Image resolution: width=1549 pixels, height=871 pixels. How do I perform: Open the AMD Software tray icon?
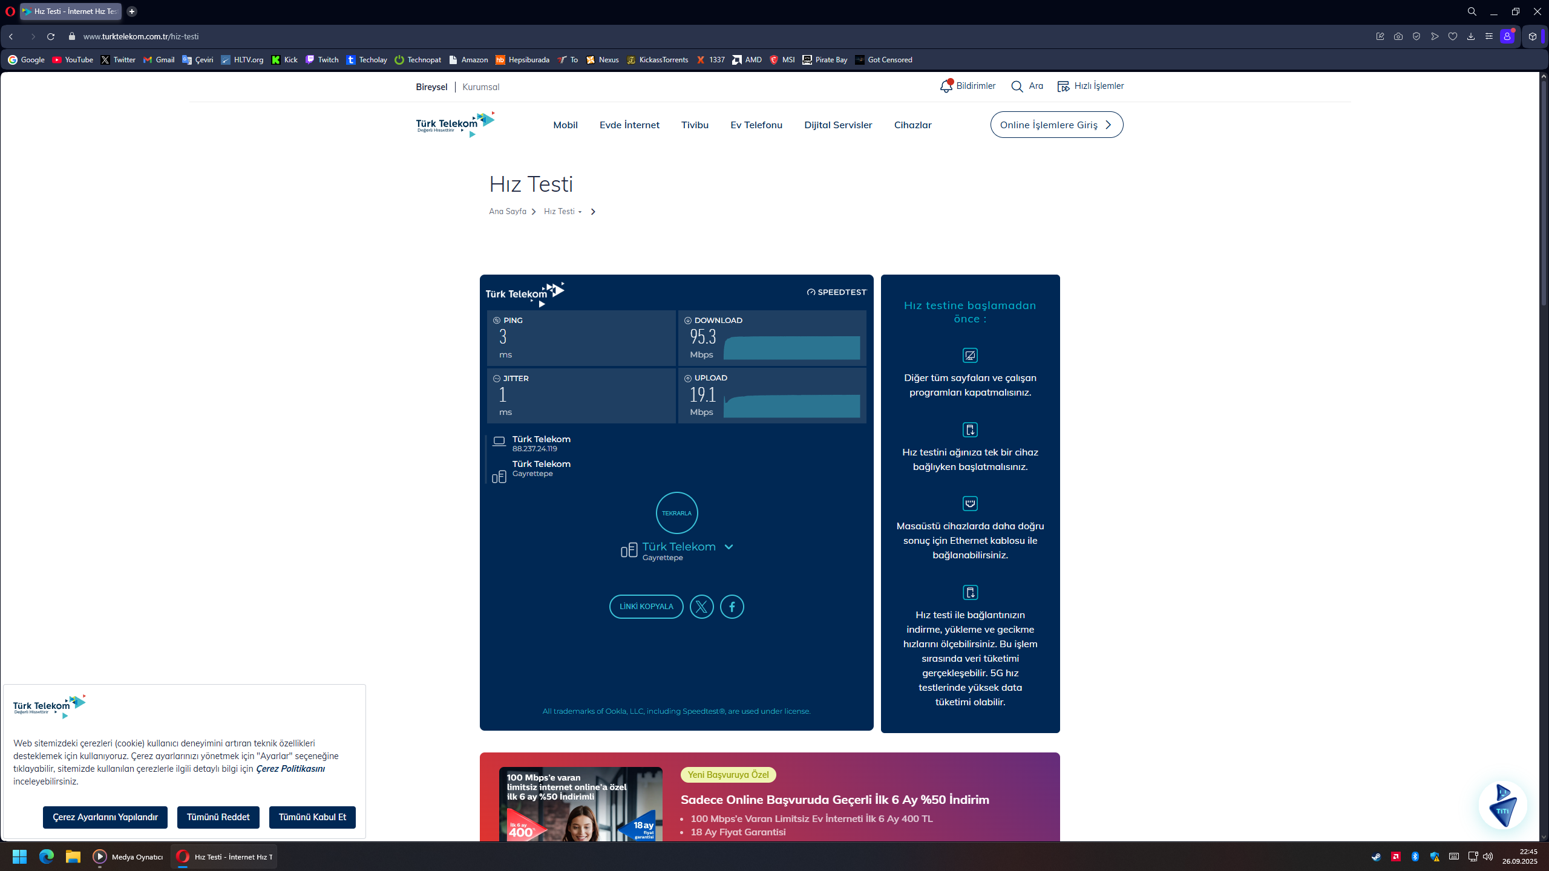1396,856
